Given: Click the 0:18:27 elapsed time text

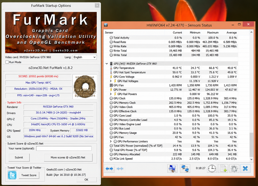Looking at the screenshot, I should pyautogui.click(x=201, y=168).
